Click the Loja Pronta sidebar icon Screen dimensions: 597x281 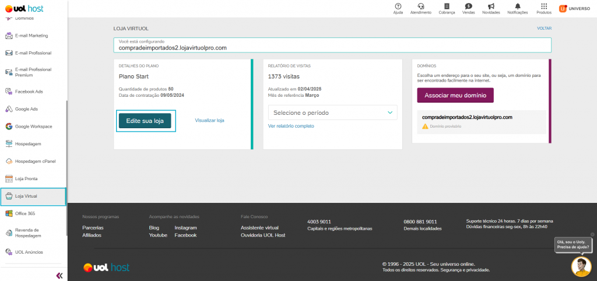click(x=9, y=178)
